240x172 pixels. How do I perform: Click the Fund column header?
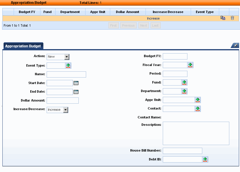(48, 12)
